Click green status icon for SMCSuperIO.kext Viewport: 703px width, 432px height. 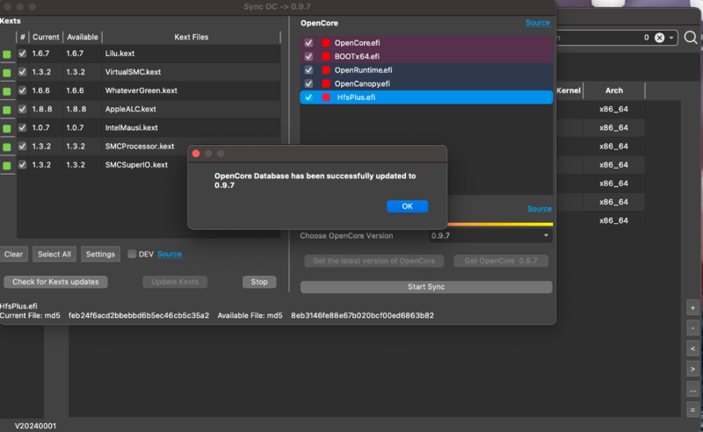pyautogui.click(x=7, y=166)
